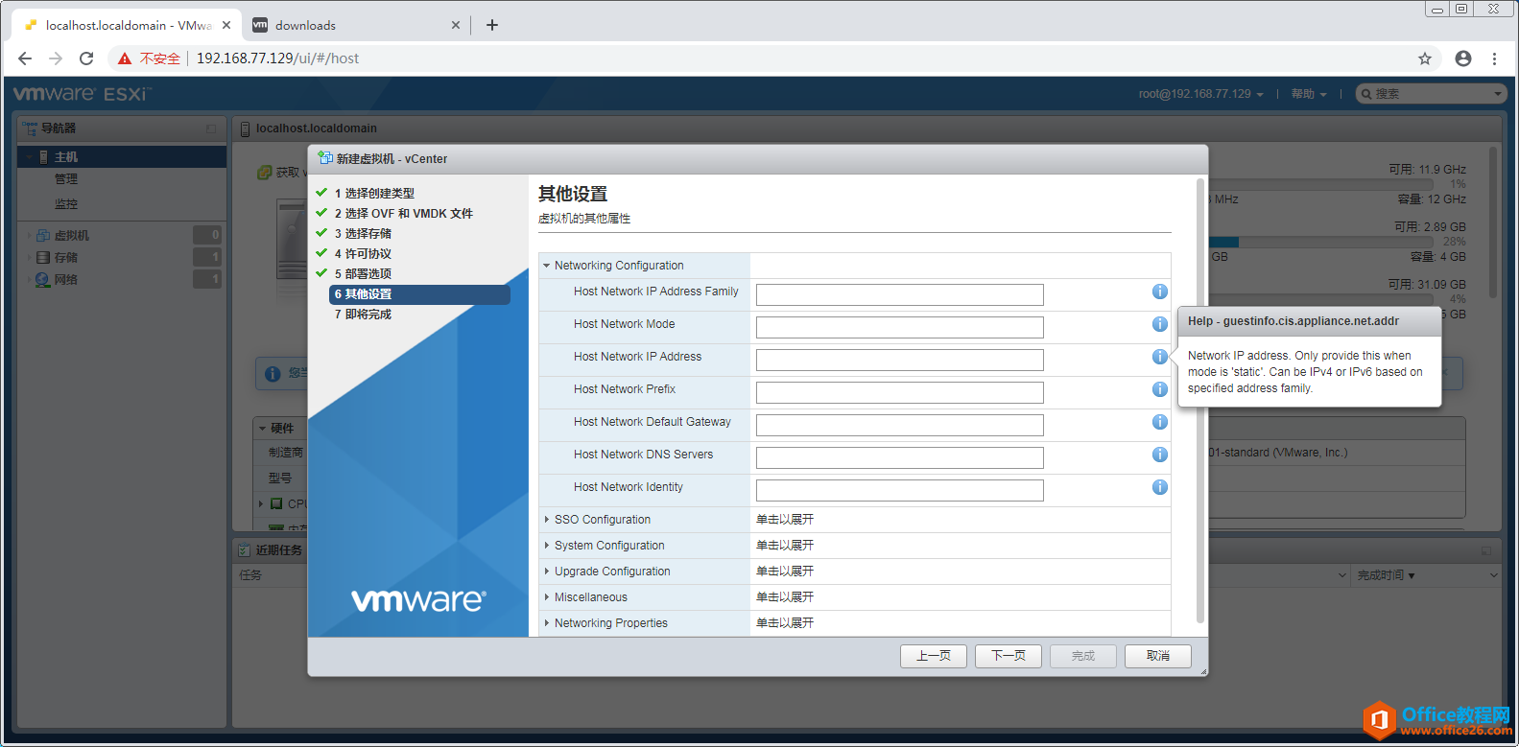This screenshot has height=747, width=1519.
Task: Expand the SSO Configuration section
Action: coord(546,520)
